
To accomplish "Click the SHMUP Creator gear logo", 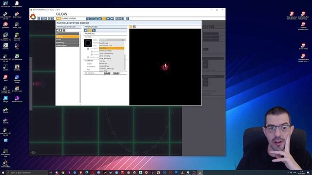I will [x=33, y=17].
